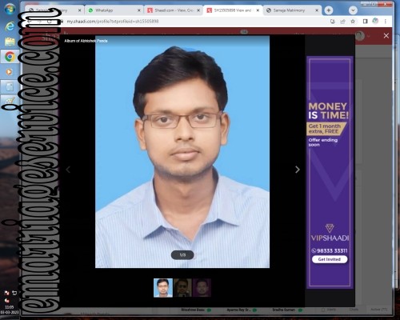Open the Shaadi account avatar dropdown arrow
The width and height of the screenshot is (400, 320).
[x=369, y=36]
